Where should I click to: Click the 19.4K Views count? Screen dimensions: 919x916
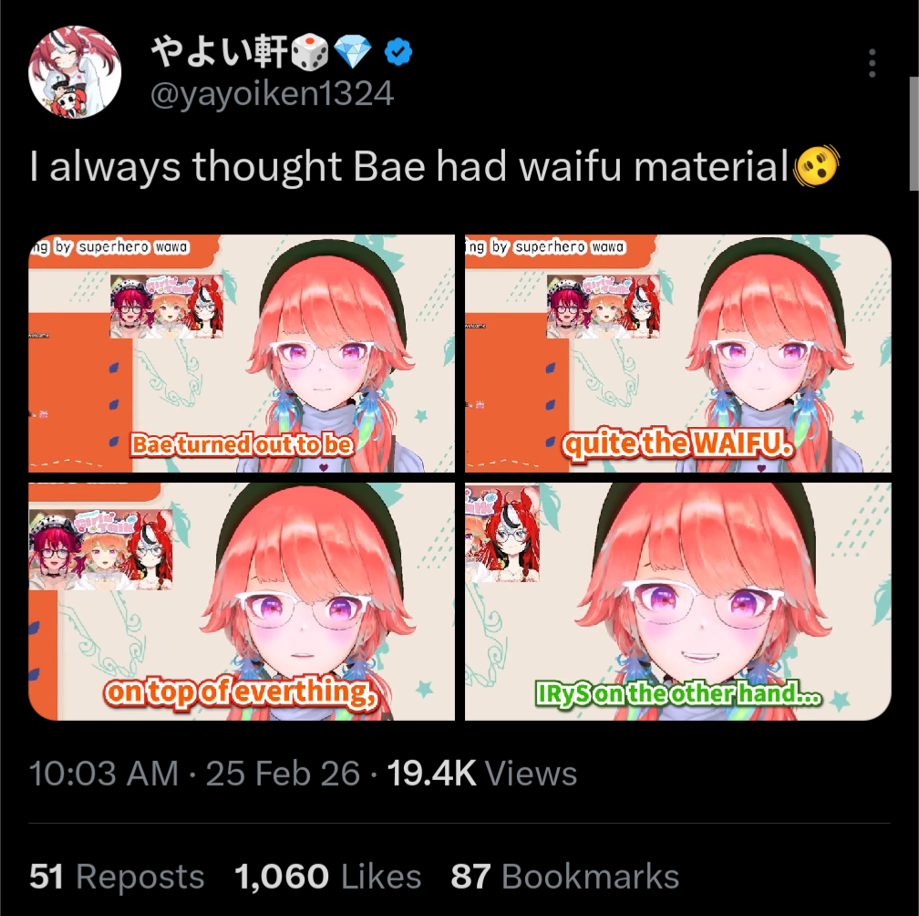pyautogui.click(x=481, y=773)
